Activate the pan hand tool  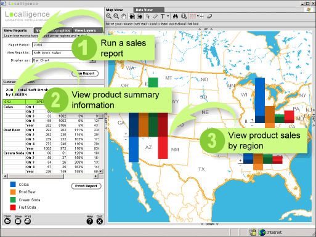(x=123, y=17)
